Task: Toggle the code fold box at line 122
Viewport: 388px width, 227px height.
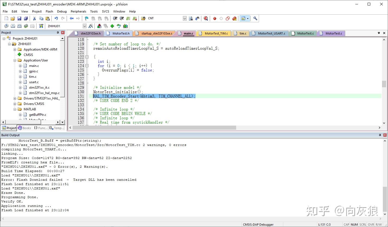Action: (x=87, y=57)
